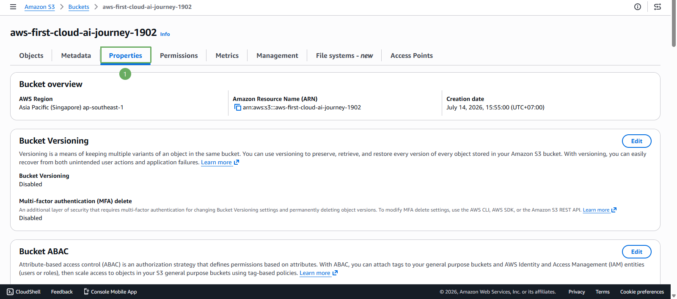Open Learn more about Bucket ABAC

315,273
